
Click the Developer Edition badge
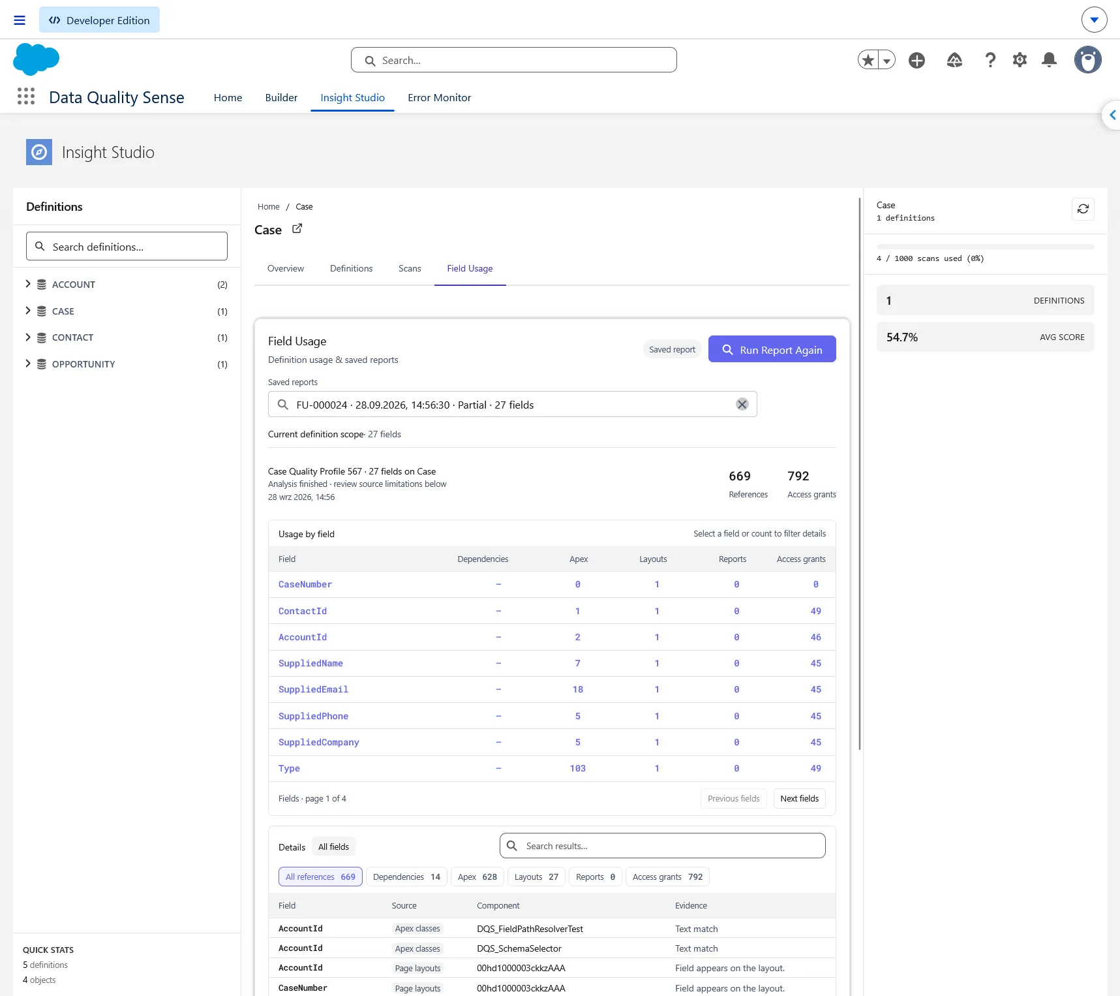99,20
